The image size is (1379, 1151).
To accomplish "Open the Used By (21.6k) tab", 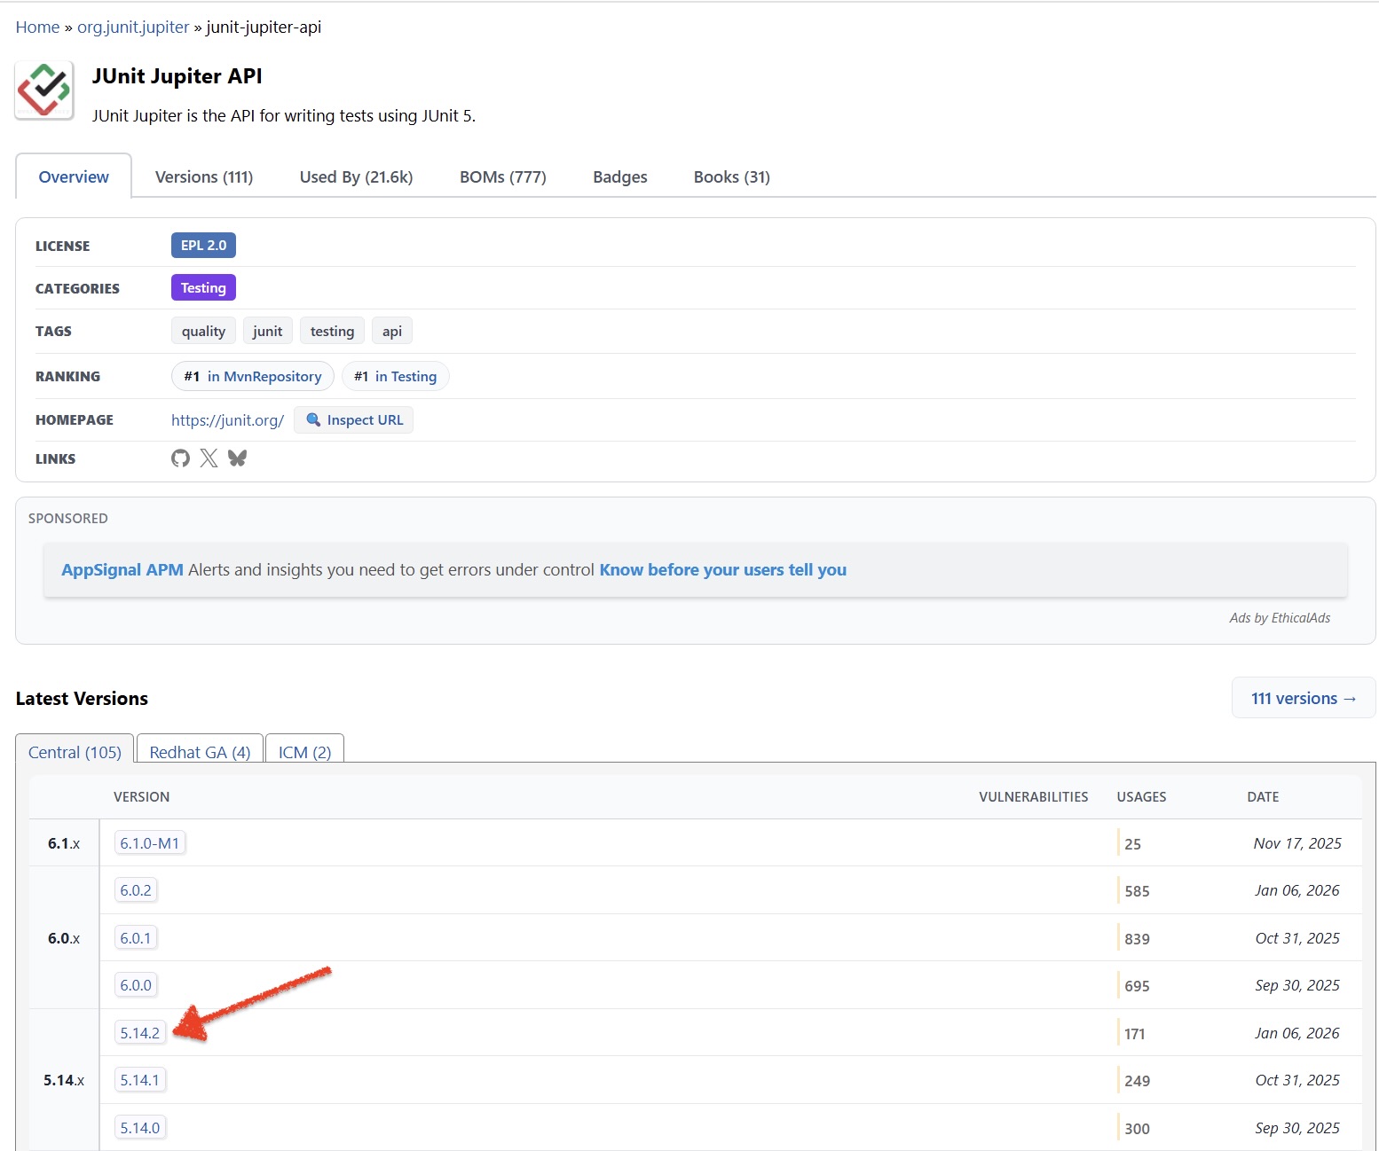I will [356, 177].
